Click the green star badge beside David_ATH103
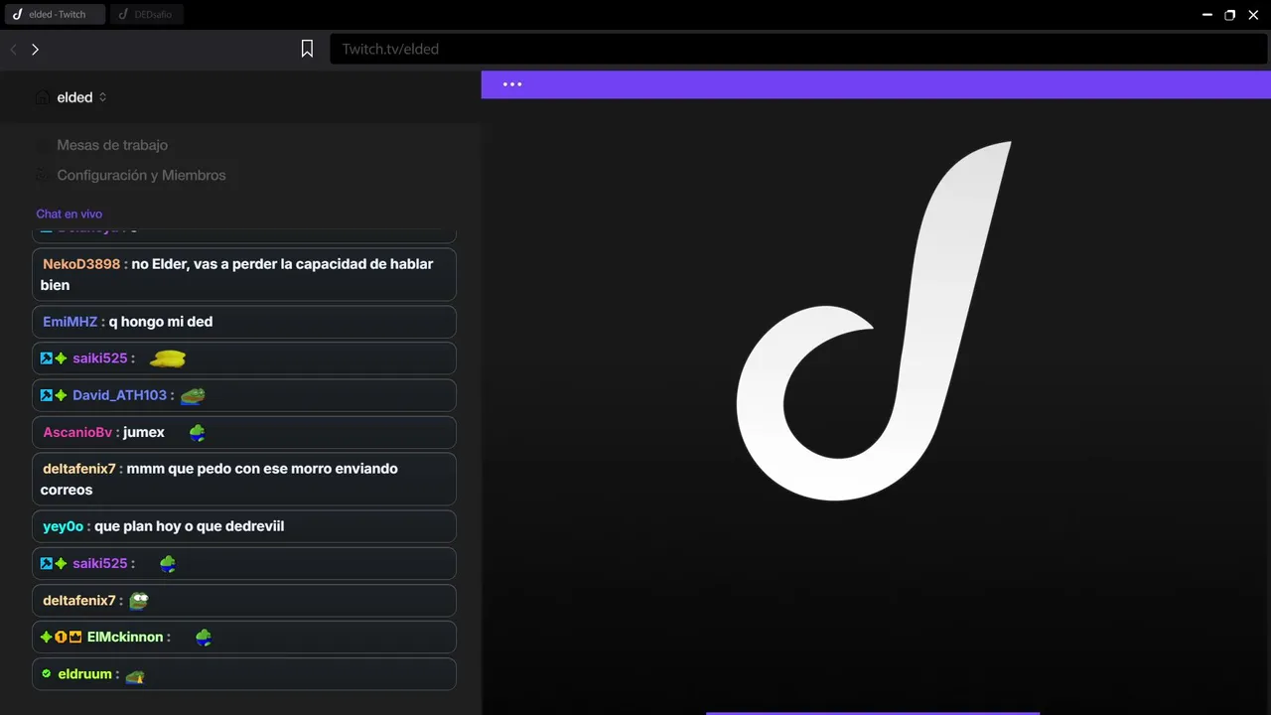This screenshot has width=1271, height=715. pyautogui.click(x=61, y=395)
